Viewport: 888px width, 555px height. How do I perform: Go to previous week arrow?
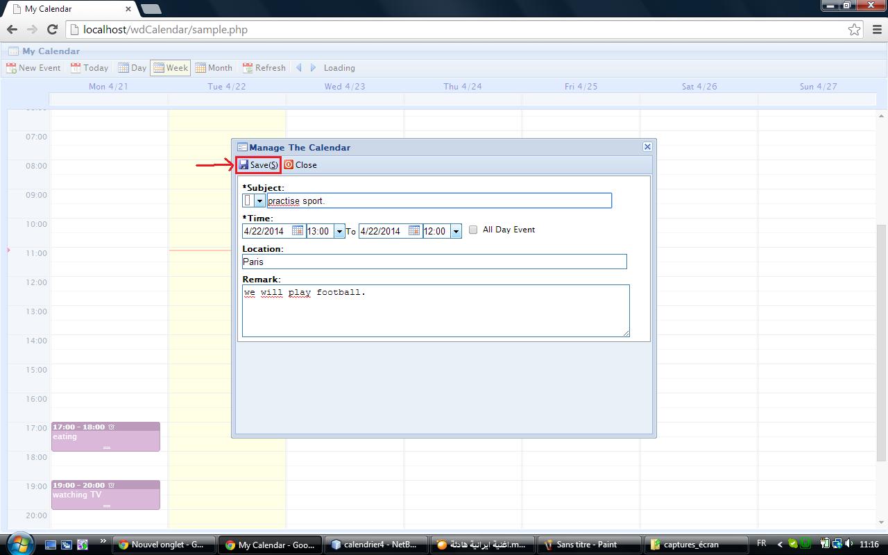(299, 68)
